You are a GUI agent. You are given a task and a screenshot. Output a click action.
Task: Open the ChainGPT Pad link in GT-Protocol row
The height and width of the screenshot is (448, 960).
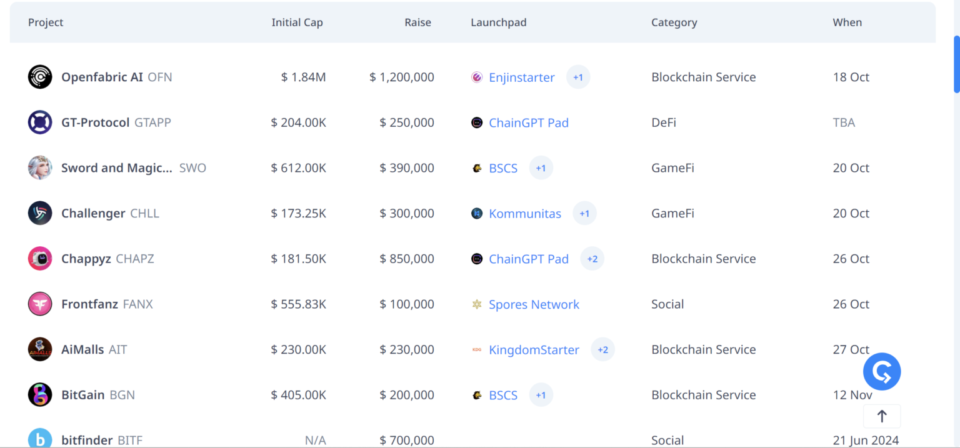coord(529,122)
